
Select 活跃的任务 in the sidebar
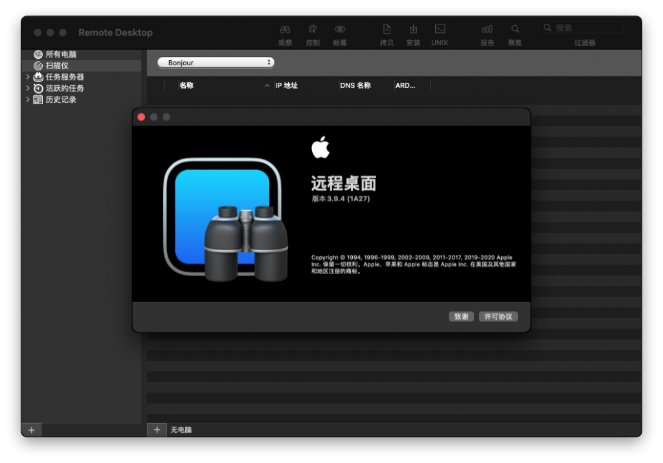pos(81,89)
